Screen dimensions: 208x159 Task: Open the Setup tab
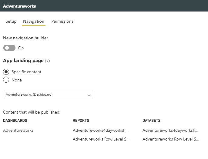point(11,22)
